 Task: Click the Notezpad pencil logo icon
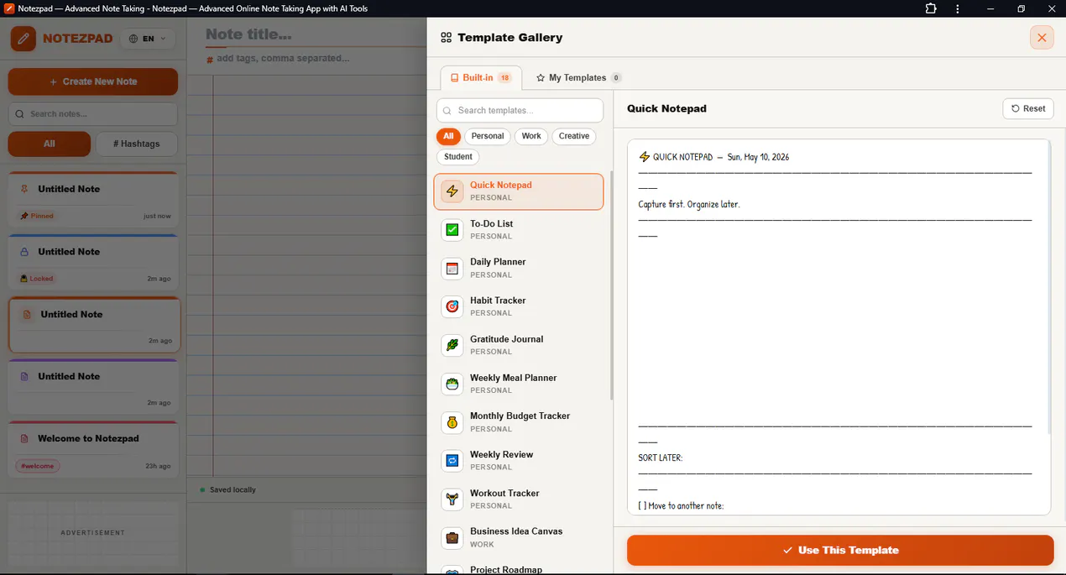point(24,39)
